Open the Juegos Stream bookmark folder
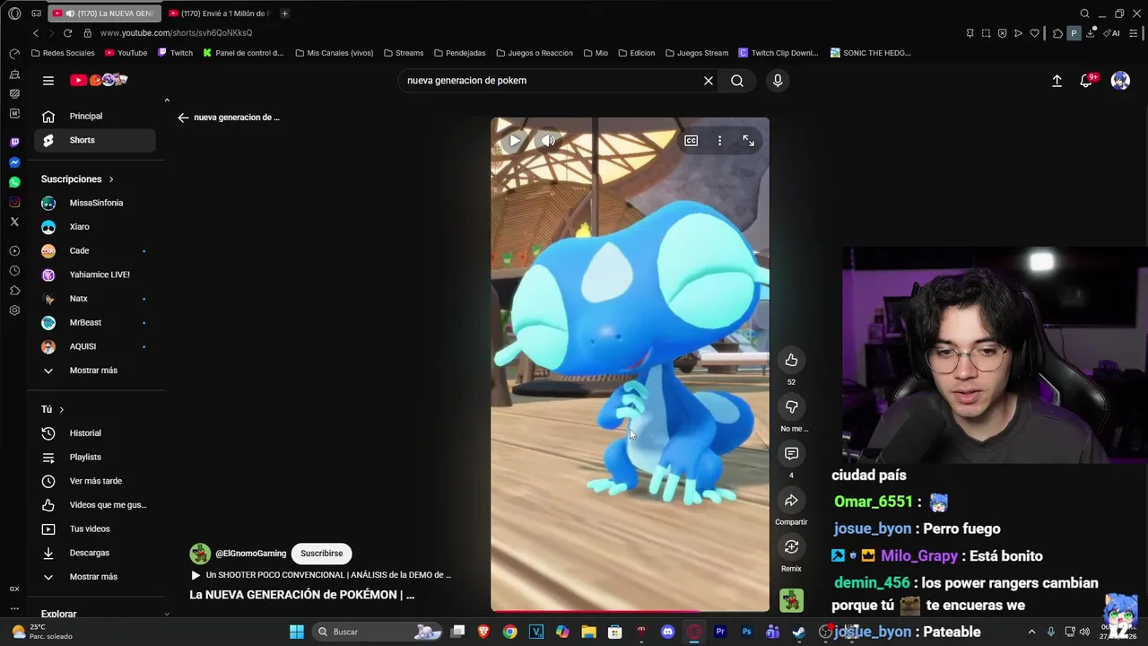The image size is (1148, 646). (x=696, y=53)
